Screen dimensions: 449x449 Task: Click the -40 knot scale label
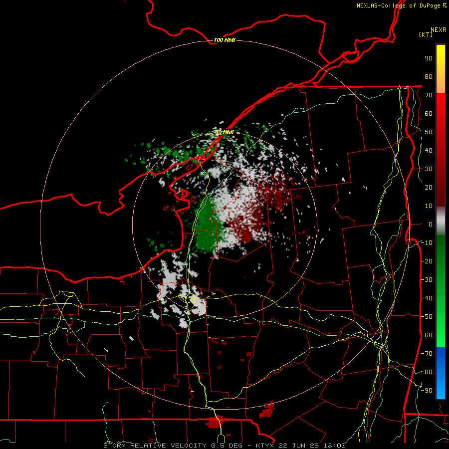tap(427, 298)
